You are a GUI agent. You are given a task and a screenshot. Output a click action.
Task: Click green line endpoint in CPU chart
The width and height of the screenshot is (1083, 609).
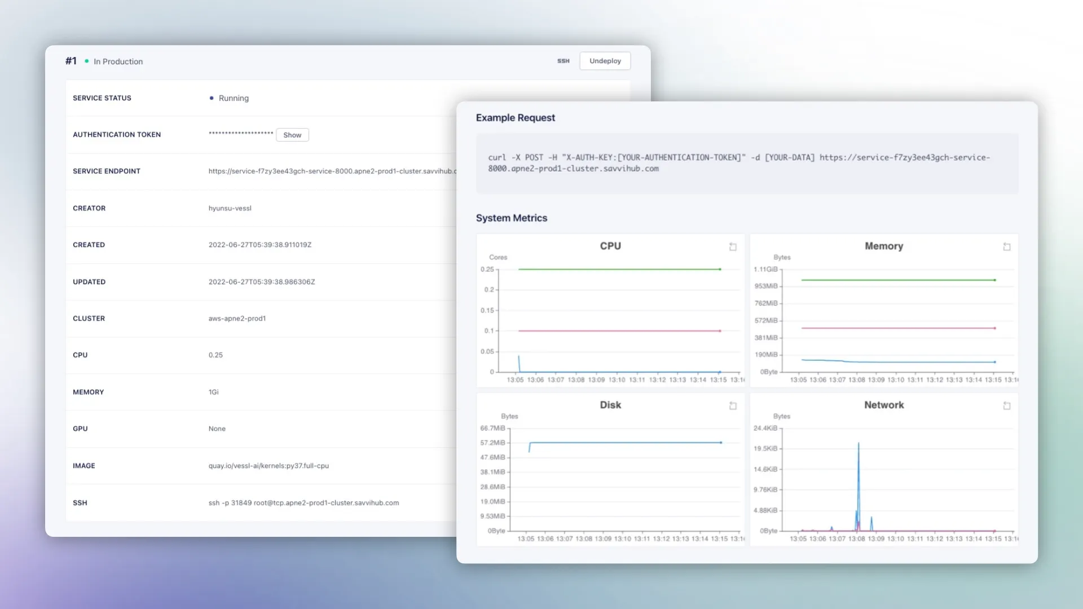[x=720, y=270]
